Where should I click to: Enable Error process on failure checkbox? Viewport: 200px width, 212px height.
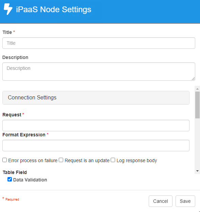[5, 160]
